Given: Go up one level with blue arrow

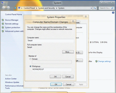Looking at the screenshot, I should (x=15, y=8).
